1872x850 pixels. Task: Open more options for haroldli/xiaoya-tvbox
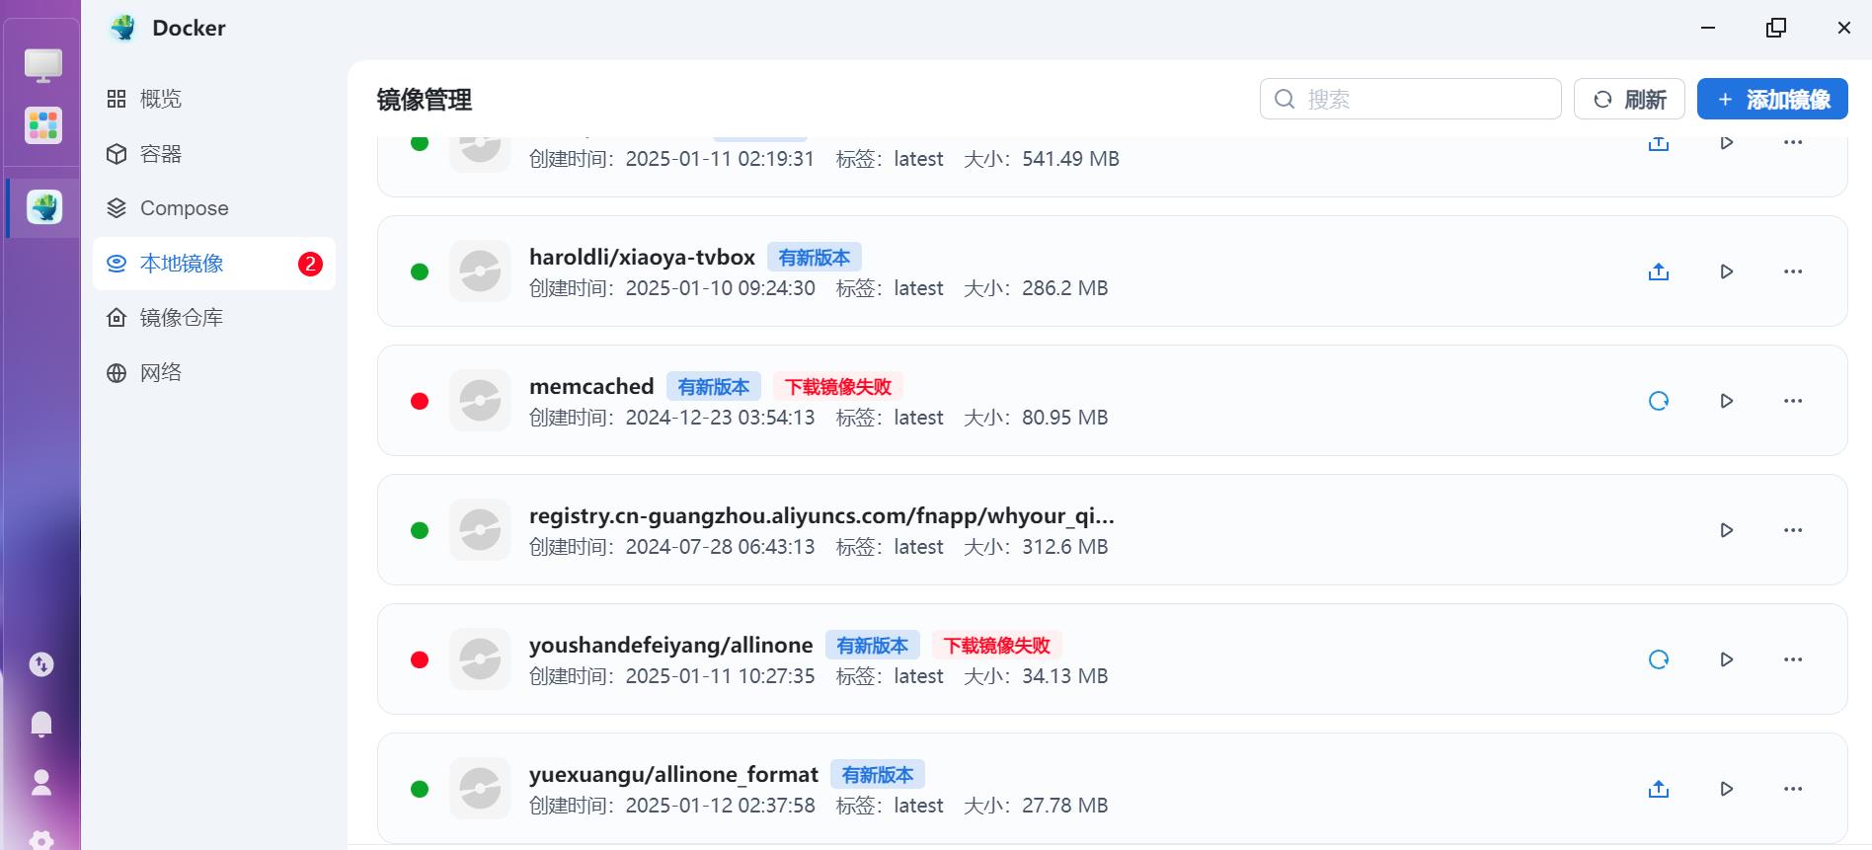1793,271
